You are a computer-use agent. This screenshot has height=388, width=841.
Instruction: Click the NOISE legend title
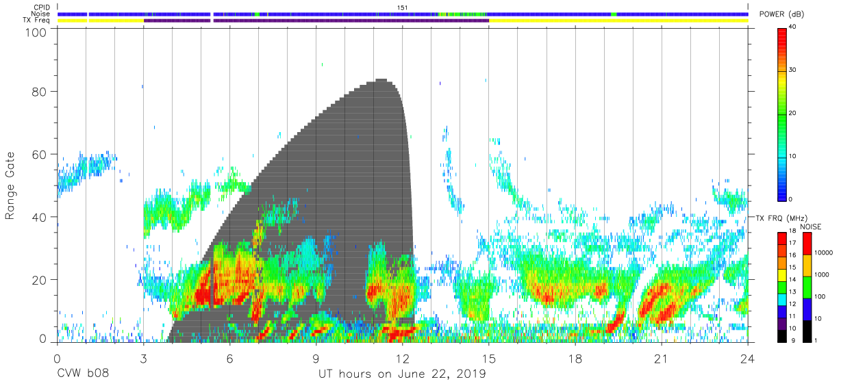(810, 227)
